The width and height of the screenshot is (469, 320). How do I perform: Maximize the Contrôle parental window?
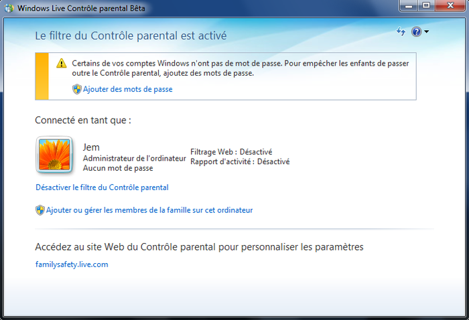pyautogui.click(x=427, y=5)
